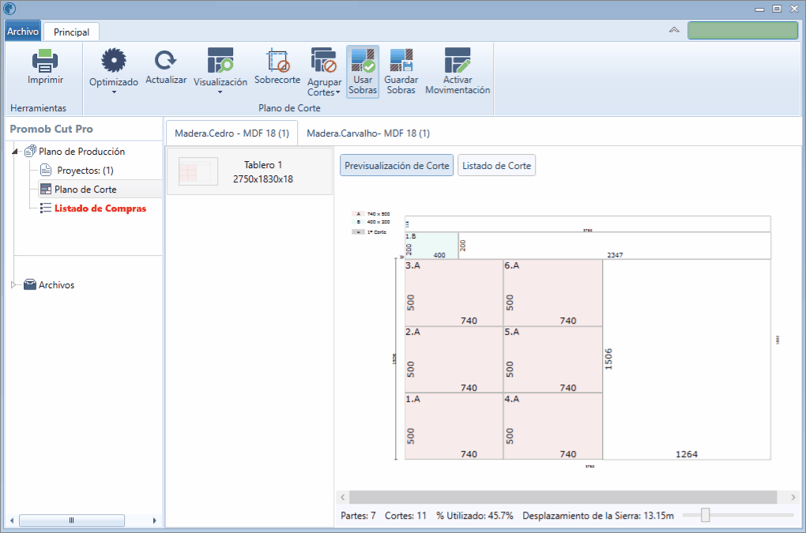This screenshot has height=533, width=806.
Task: Select piece 1.B in cut plan
Action: 431,246
